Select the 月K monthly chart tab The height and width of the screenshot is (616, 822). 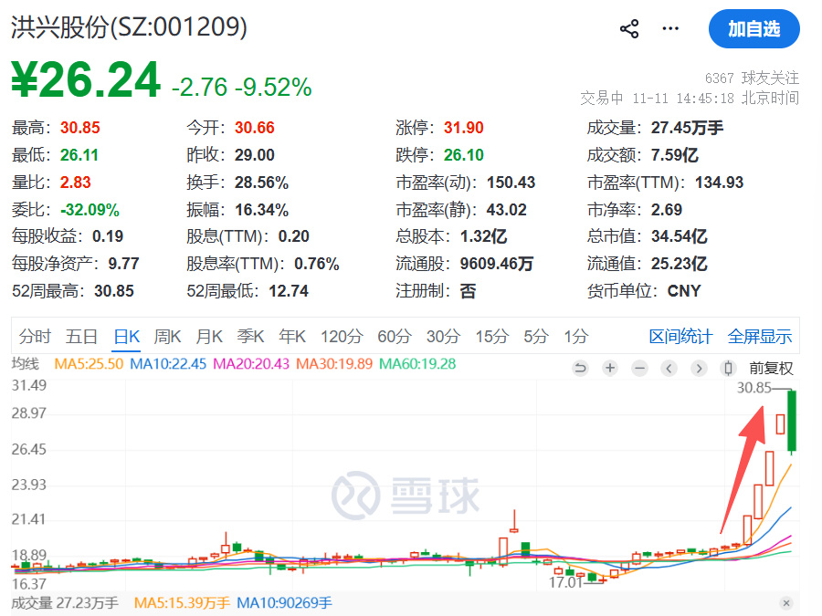(209, 337)
